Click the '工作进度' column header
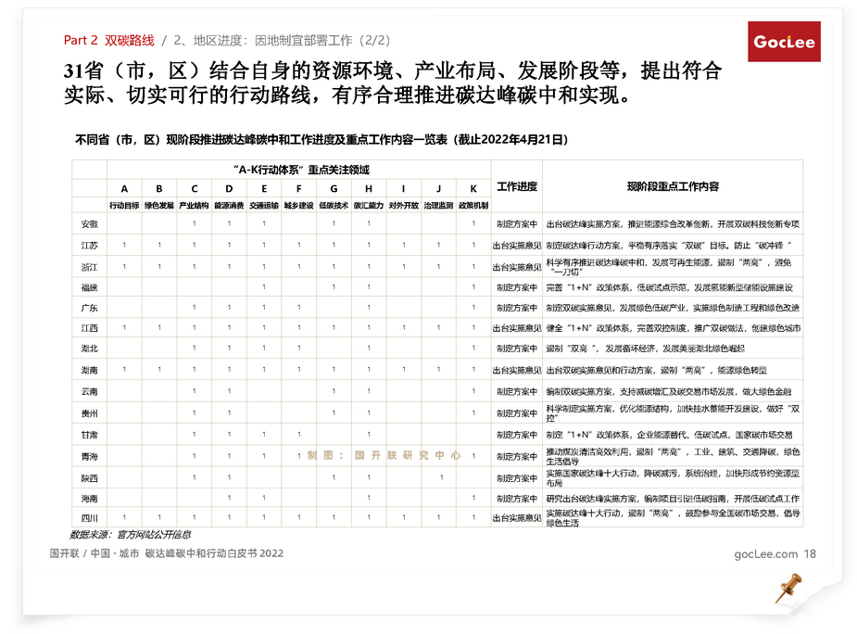This screenshot has width=857, height=634. (516, 186)
